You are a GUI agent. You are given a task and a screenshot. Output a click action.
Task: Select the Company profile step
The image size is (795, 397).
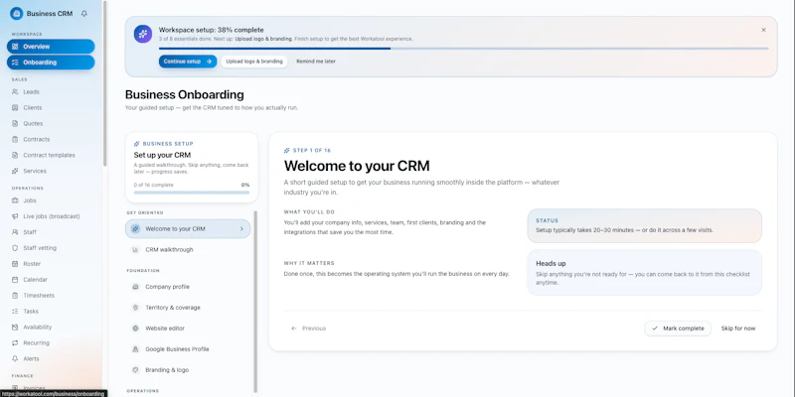(188, 287)
